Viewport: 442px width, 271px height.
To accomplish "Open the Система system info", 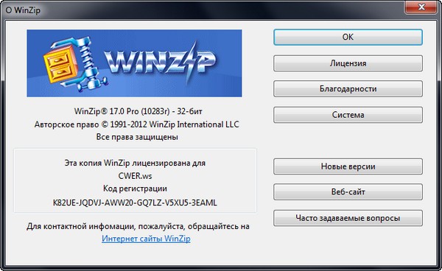I will click(348, 115).
